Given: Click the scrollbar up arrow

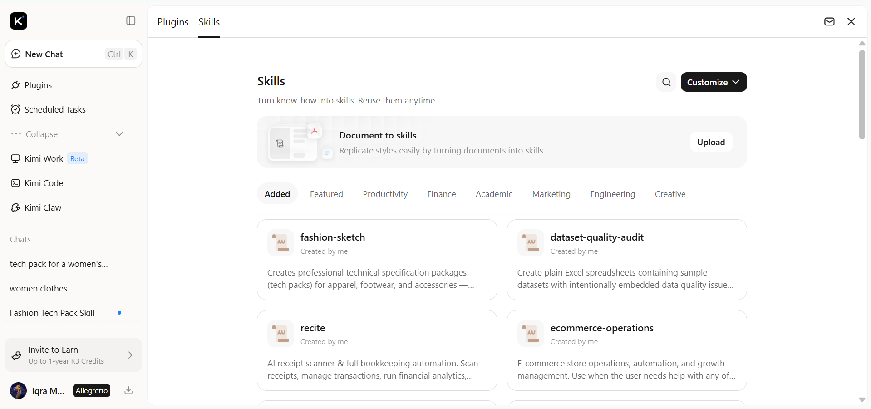Looking at the screenshot, I should tap(862, 43).
